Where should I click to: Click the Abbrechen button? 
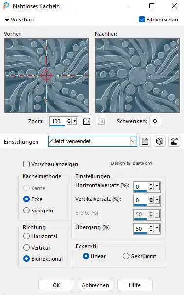tap(95, 285)
